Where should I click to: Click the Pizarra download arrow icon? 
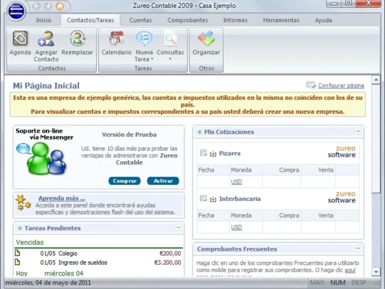213,154
